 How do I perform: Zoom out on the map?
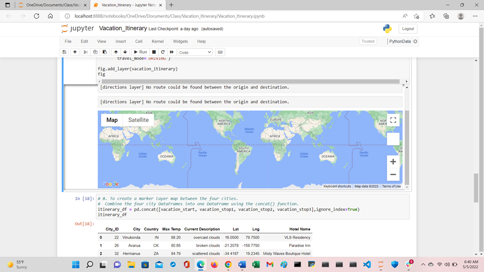(x=393, y=174)
